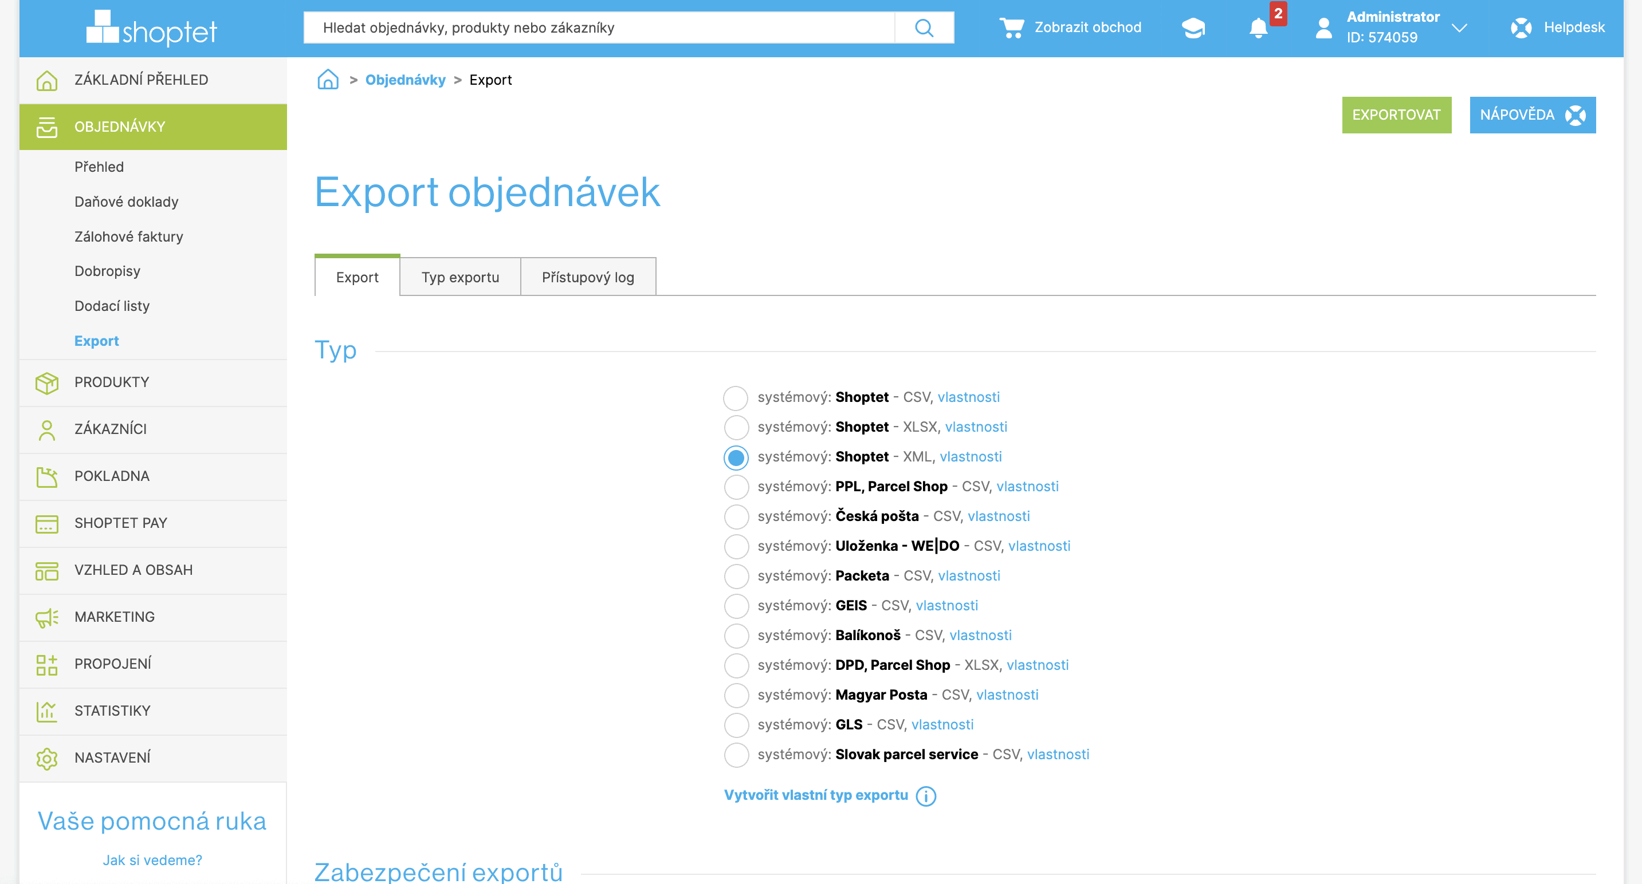Click the shopping cart icon
The height and width of the screenshot is (884, 1642).
pos(1011,27)
